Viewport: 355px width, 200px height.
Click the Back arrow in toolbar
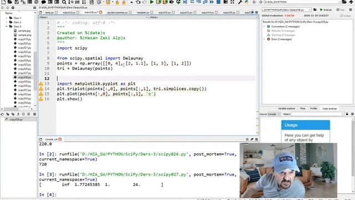[x=254, y=2]
